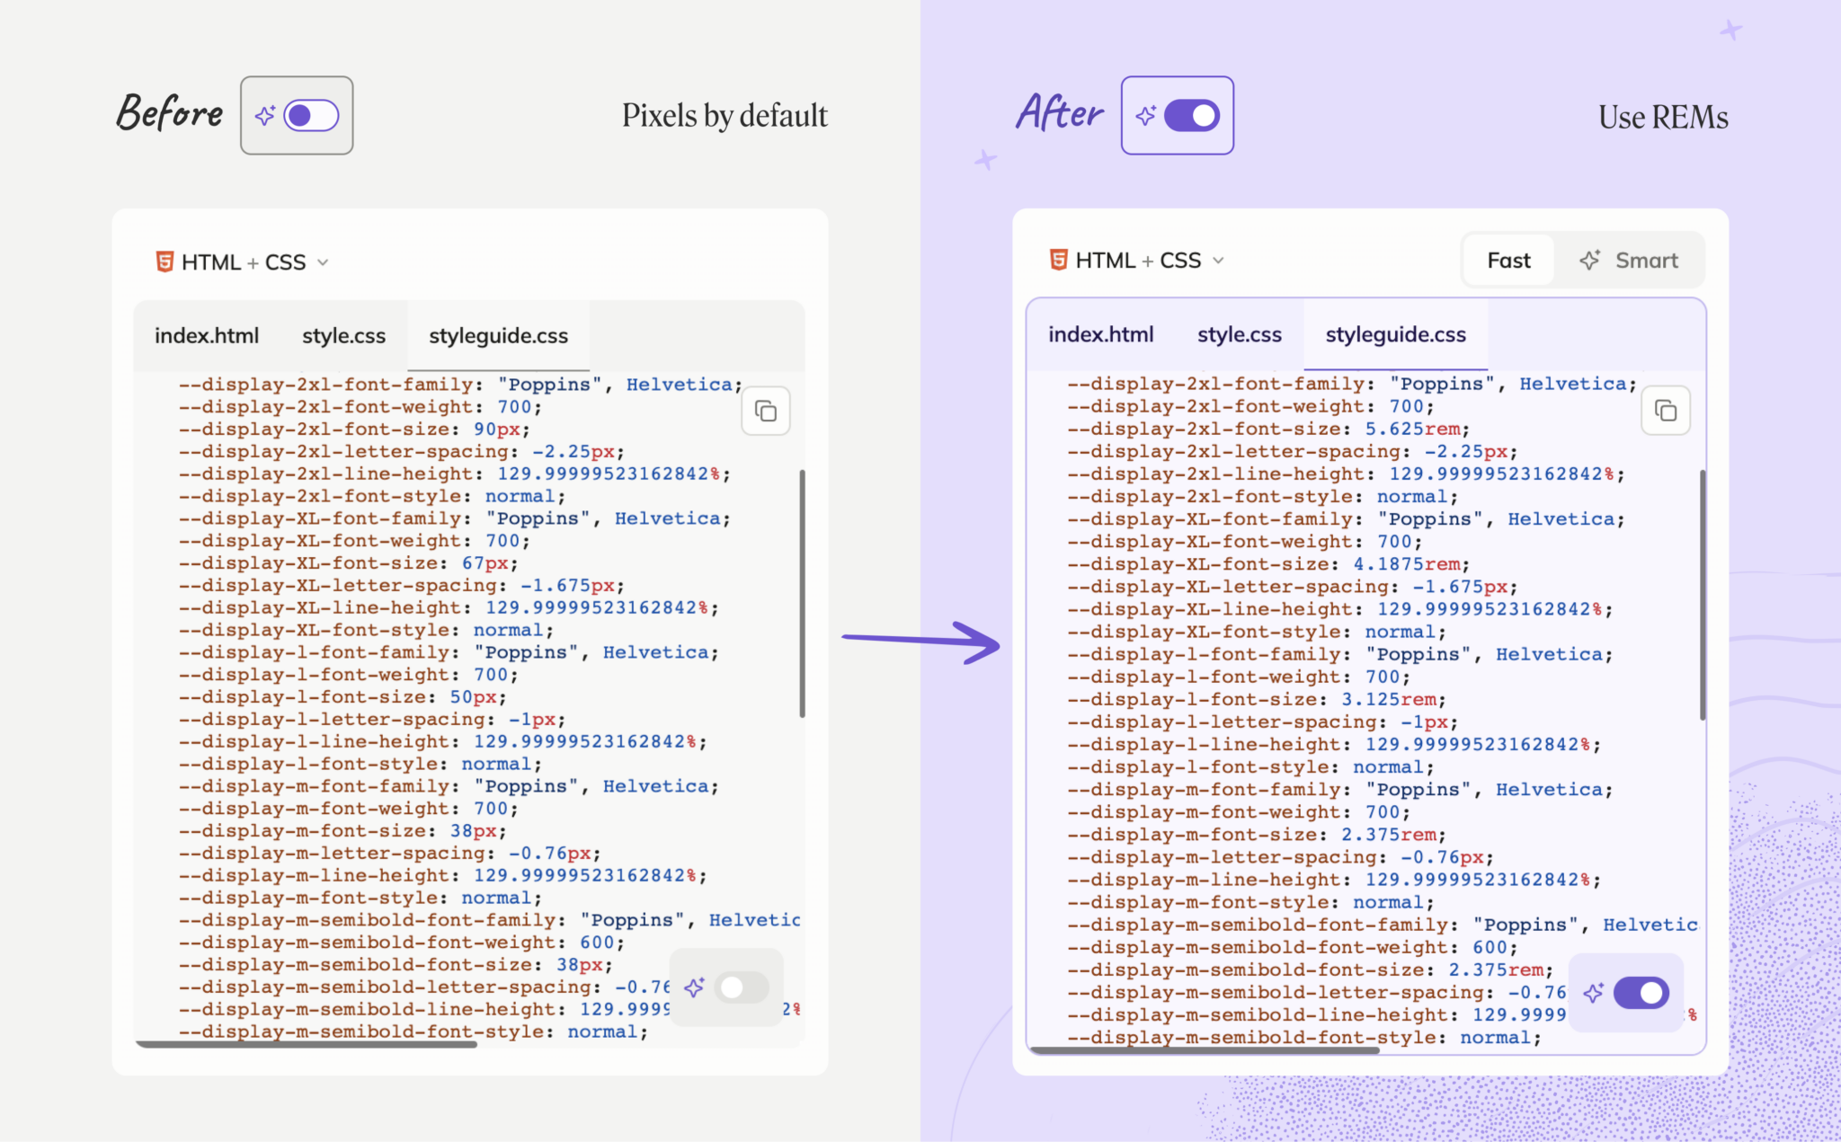Copy the code from the Before panel
Screen dimensions: 1841x1142
[x=765, y=411]
